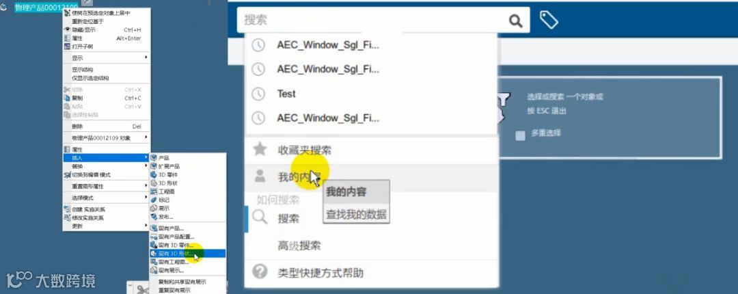Click the magnifier search icon
Screen dimensions: 738x294
point(516,21)
